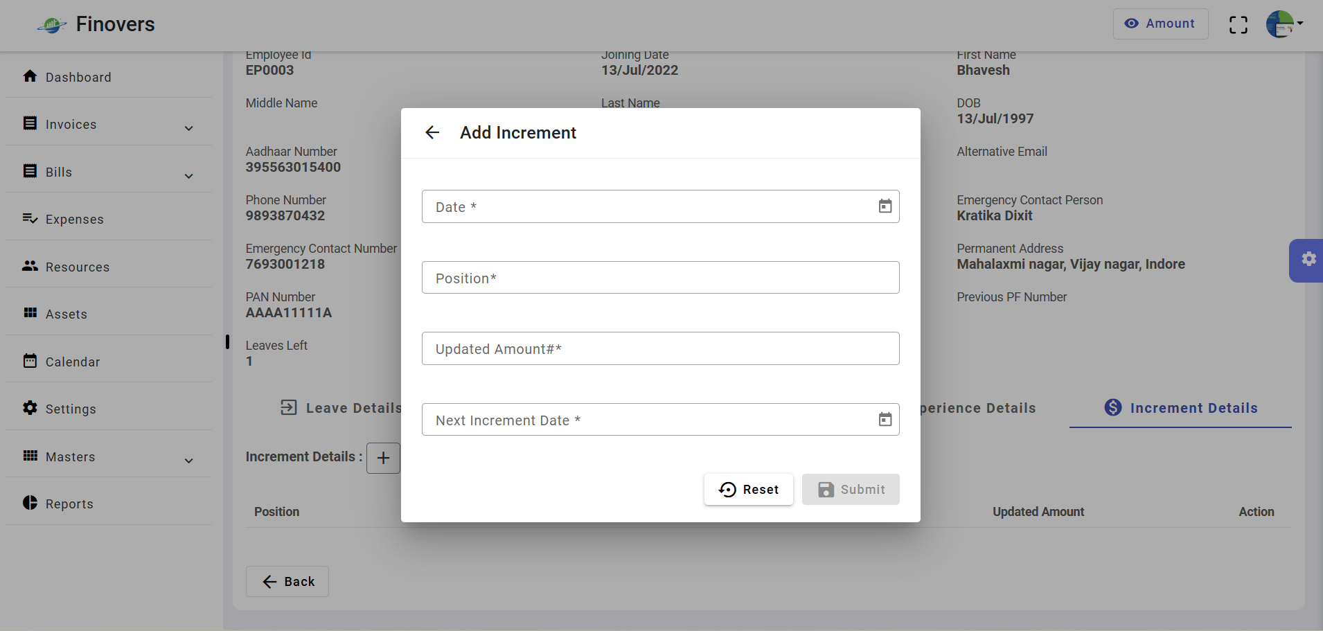Viewport: 1323px width, 631px height.
Task: Focus the Updated Amount input field
Action: [x=661, y=348]
